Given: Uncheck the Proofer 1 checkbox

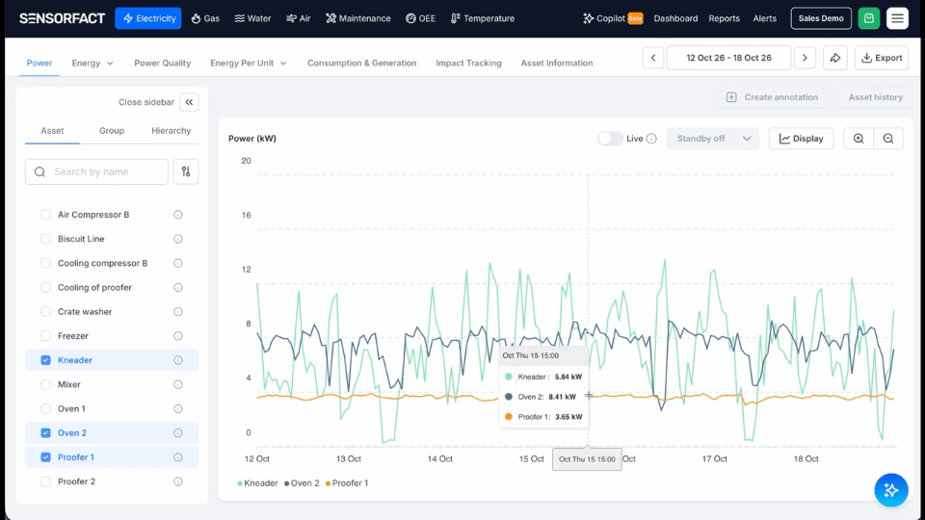Looking at the screenshot, I should (x=45, y=456).
